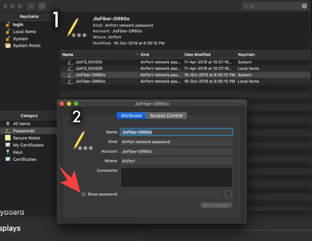Enable the Show password checkbox
Viewport: 312px width, 241px height.
(x=83, y=194)
